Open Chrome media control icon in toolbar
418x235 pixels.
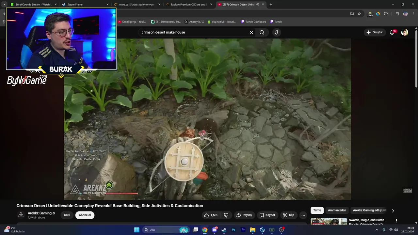[397, 14]
